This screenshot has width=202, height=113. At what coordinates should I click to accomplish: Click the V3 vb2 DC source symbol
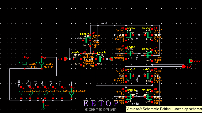pyautogui.click(x=45, y=93)
